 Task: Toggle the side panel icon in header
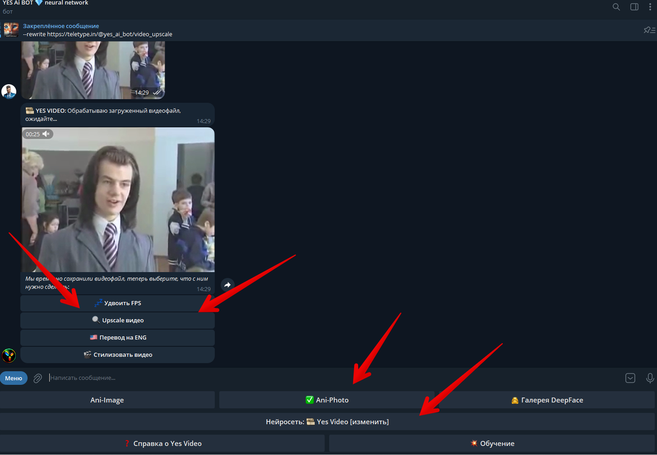[634, 7]
